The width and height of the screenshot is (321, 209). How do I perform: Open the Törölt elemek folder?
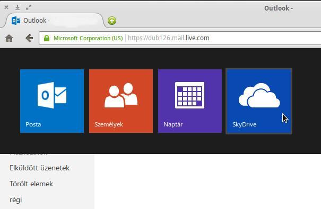point(31,184)
